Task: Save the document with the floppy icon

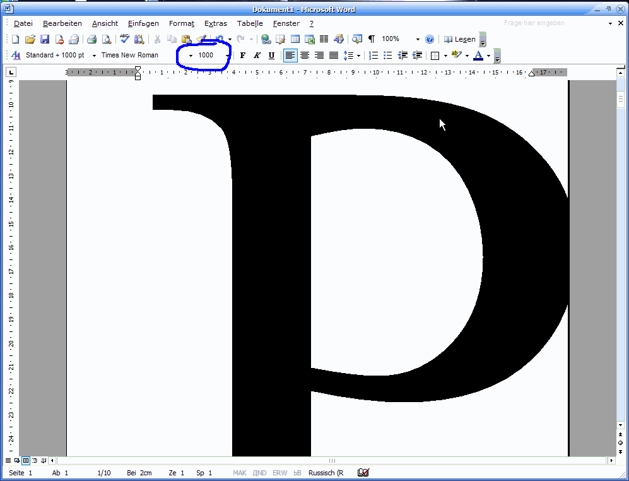Action: (x=45, y=39)
